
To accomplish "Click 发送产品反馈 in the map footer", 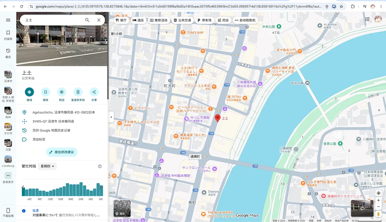I will 342,221.
